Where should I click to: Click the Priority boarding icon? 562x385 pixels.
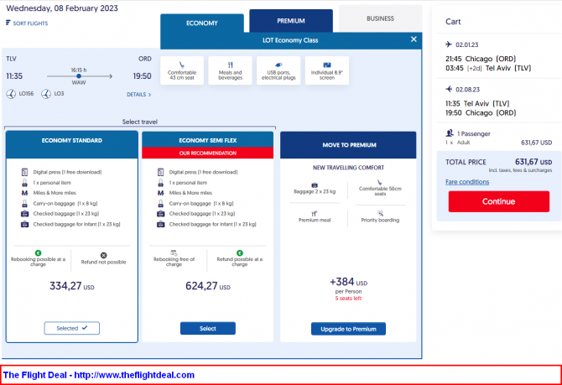point(380,213)
